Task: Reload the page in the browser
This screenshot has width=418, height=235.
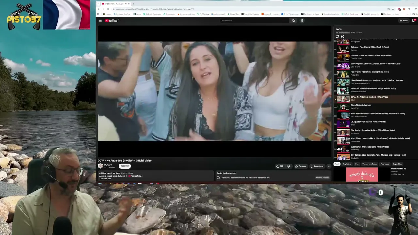Action: (108, 9)
